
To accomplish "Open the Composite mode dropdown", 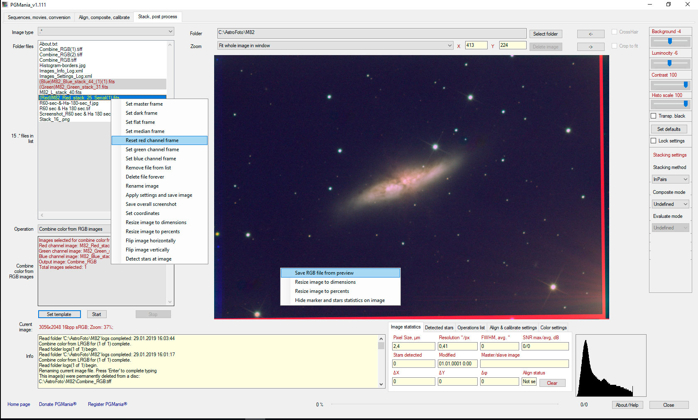I will tap(670, 204).
